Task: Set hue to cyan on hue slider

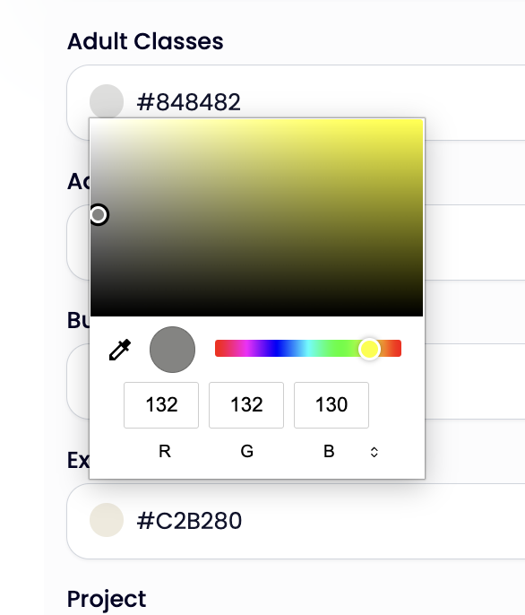Action: [x=308, y=348]
